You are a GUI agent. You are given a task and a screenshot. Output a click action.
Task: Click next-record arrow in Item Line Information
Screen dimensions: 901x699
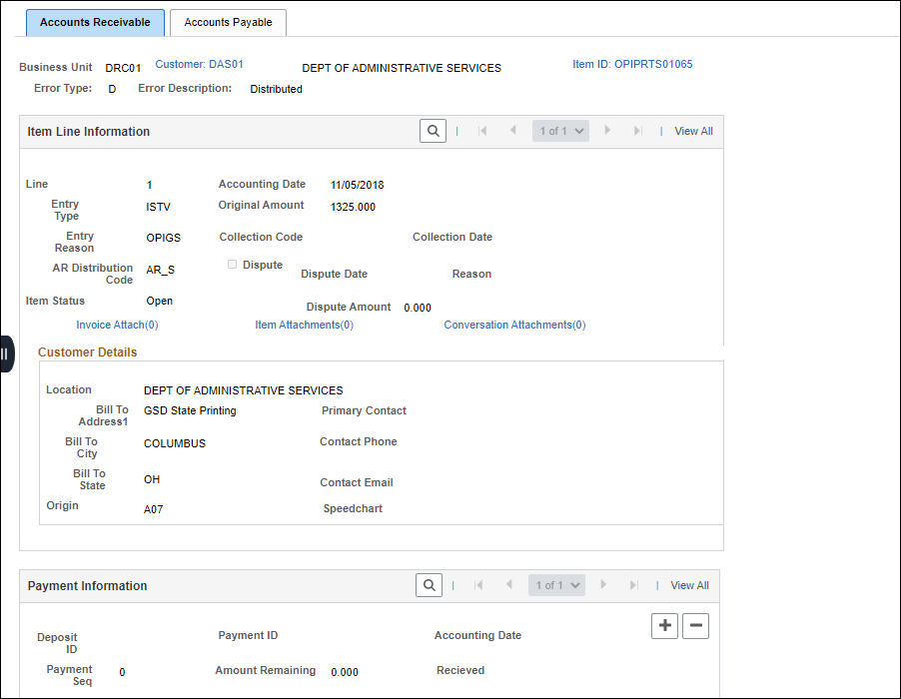coord(607,131)
